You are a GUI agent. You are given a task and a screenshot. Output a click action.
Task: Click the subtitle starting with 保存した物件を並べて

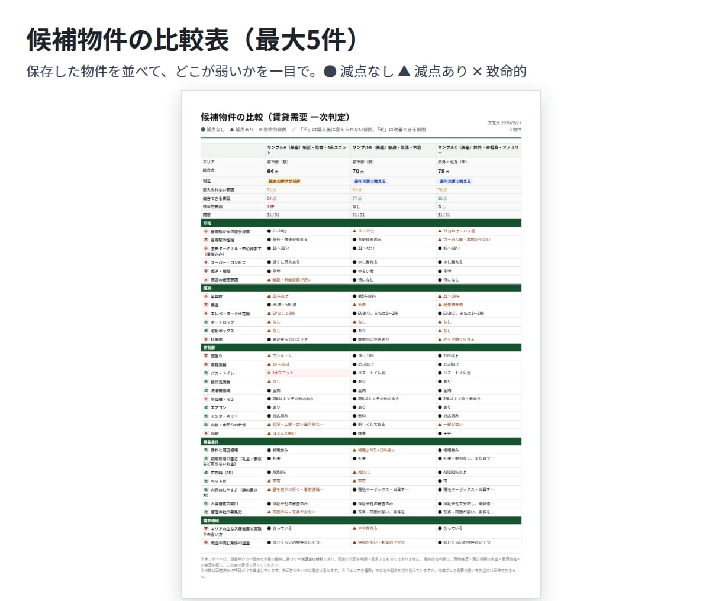click(x=276, y=72)
